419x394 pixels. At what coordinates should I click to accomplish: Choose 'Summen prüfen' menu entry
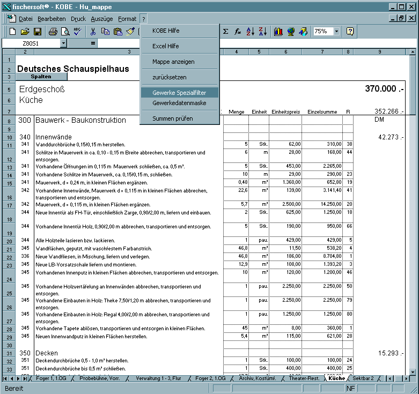pos(173,118)
